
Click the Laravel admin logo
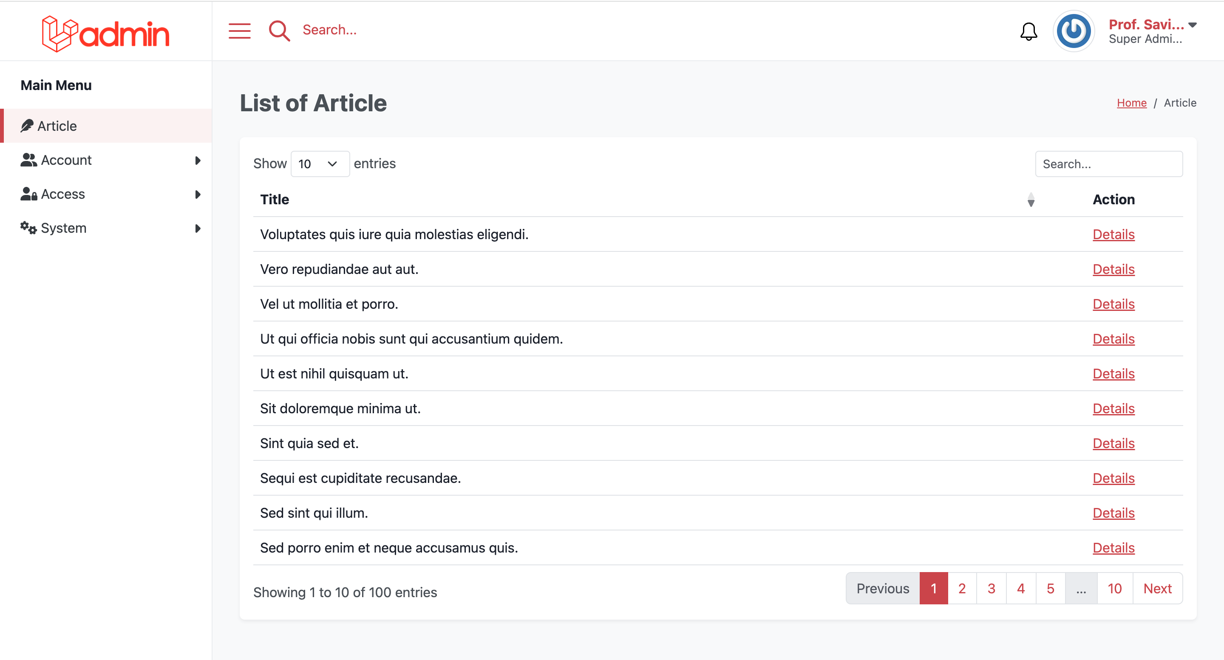[x=105, y=34]
